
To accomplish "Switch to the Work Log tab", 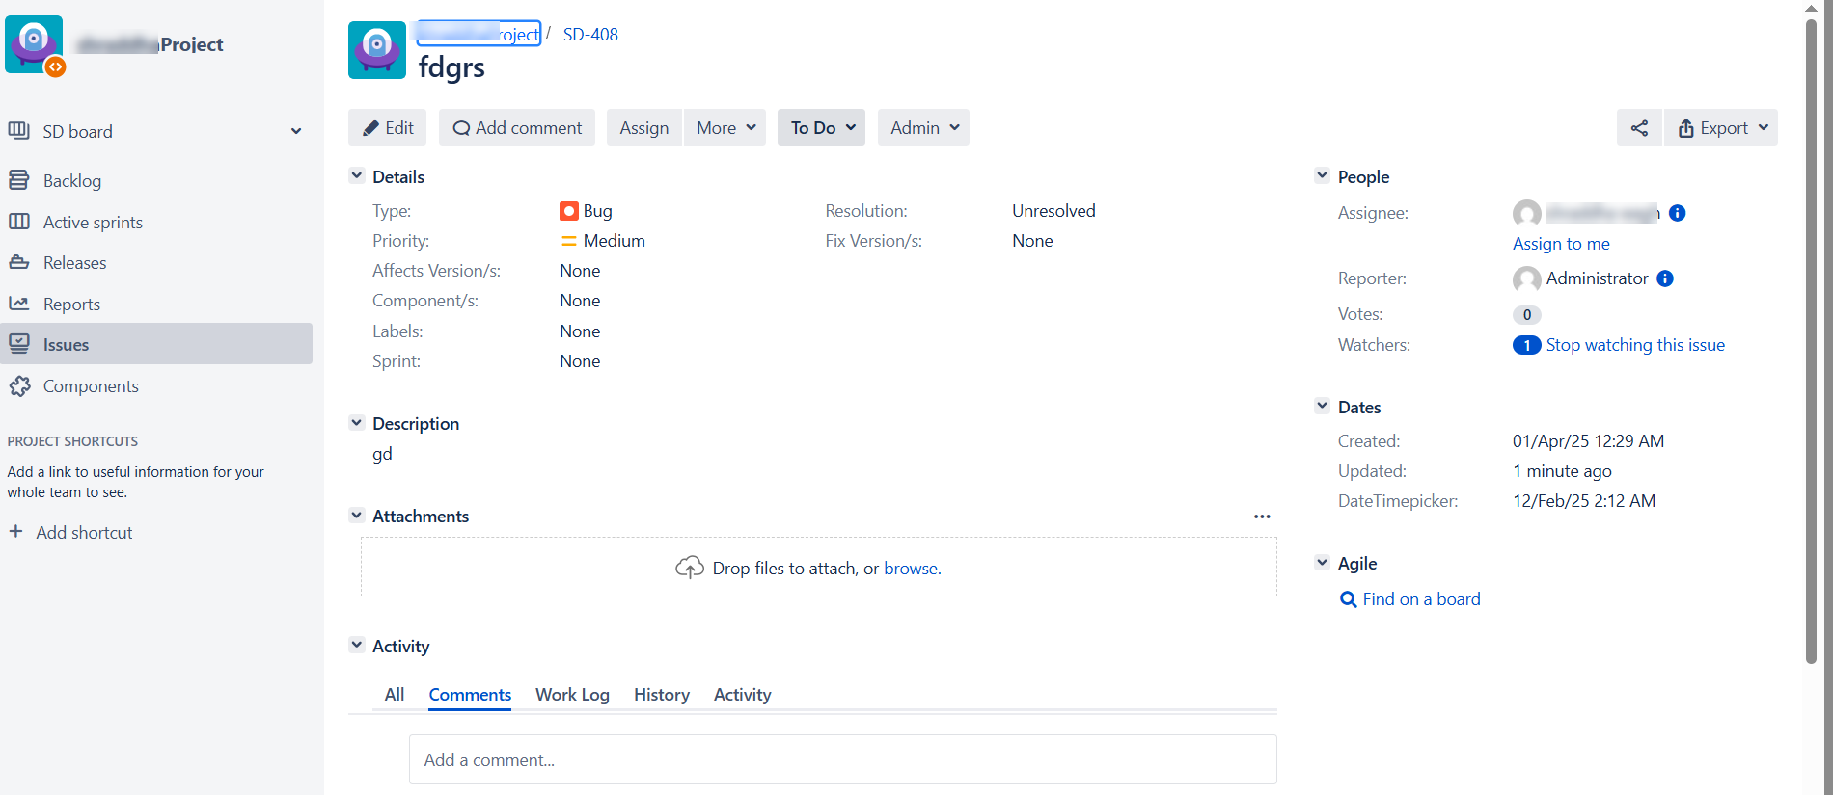I will point(572,695).
